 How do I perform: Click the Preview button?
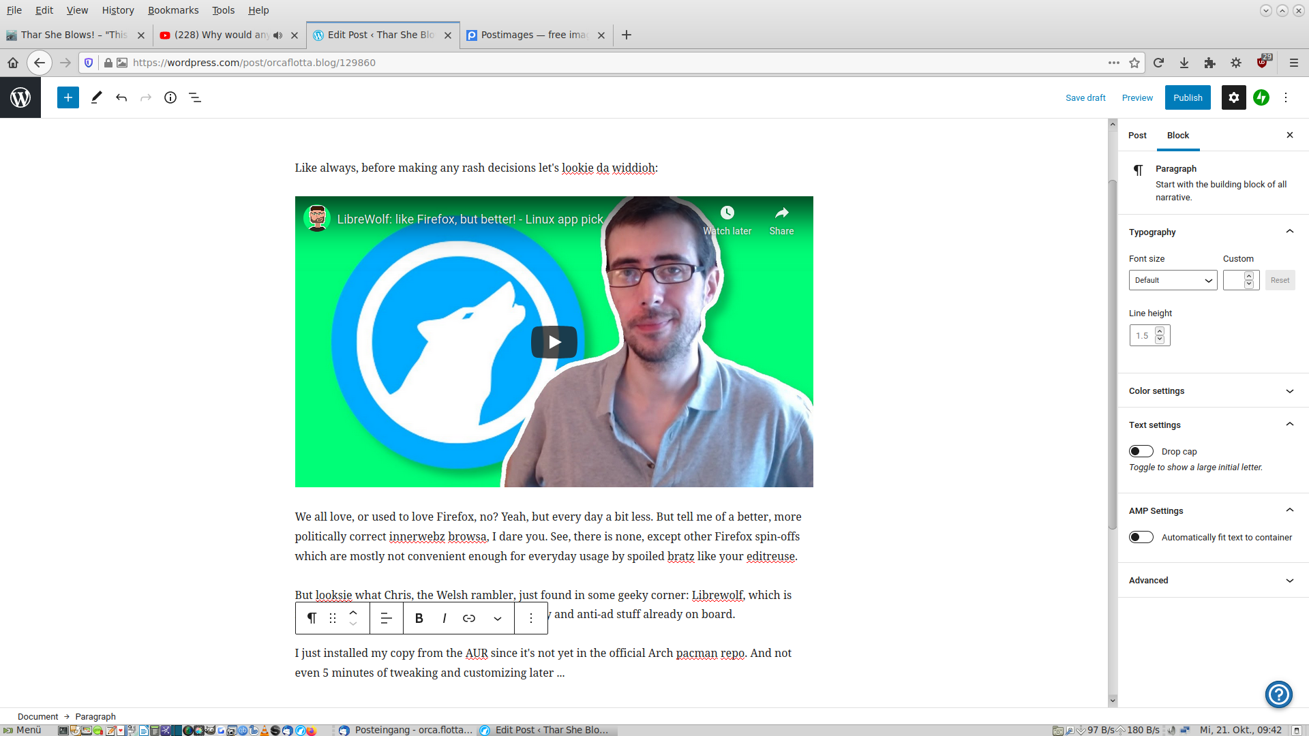click(x=1137, y=97)
